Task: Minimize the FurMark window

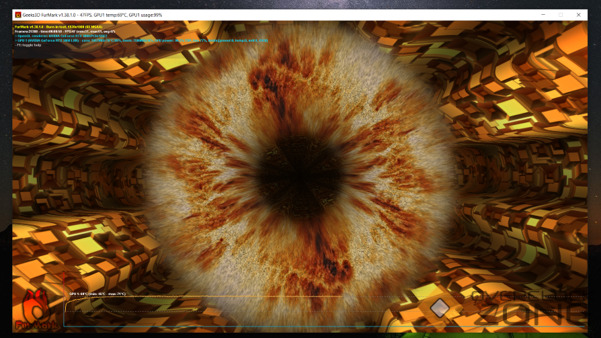Action: click(x=543, y=15)
